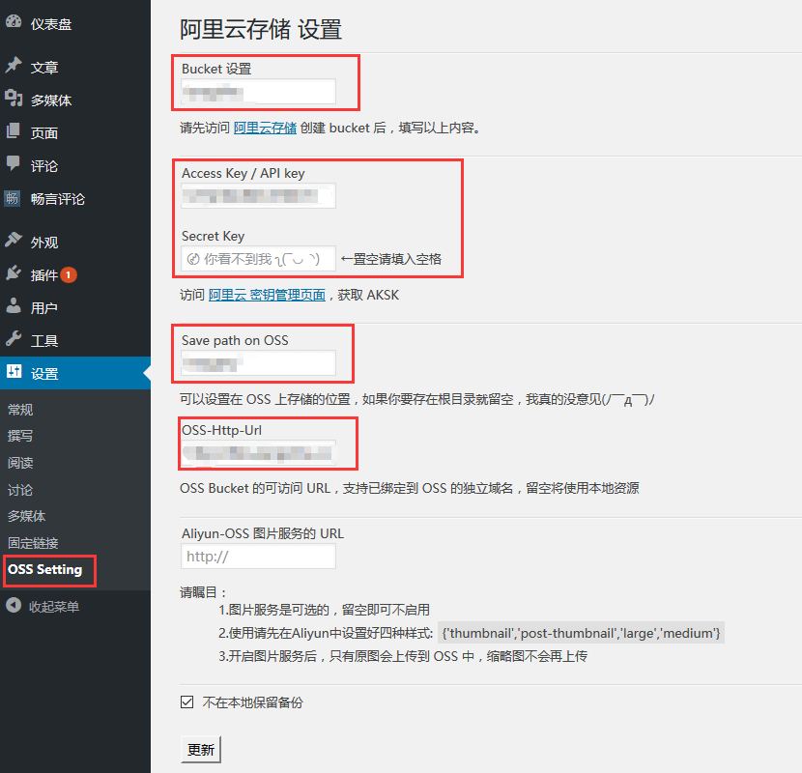Select 固定链接 in settings submenu

tap(33, 543)
